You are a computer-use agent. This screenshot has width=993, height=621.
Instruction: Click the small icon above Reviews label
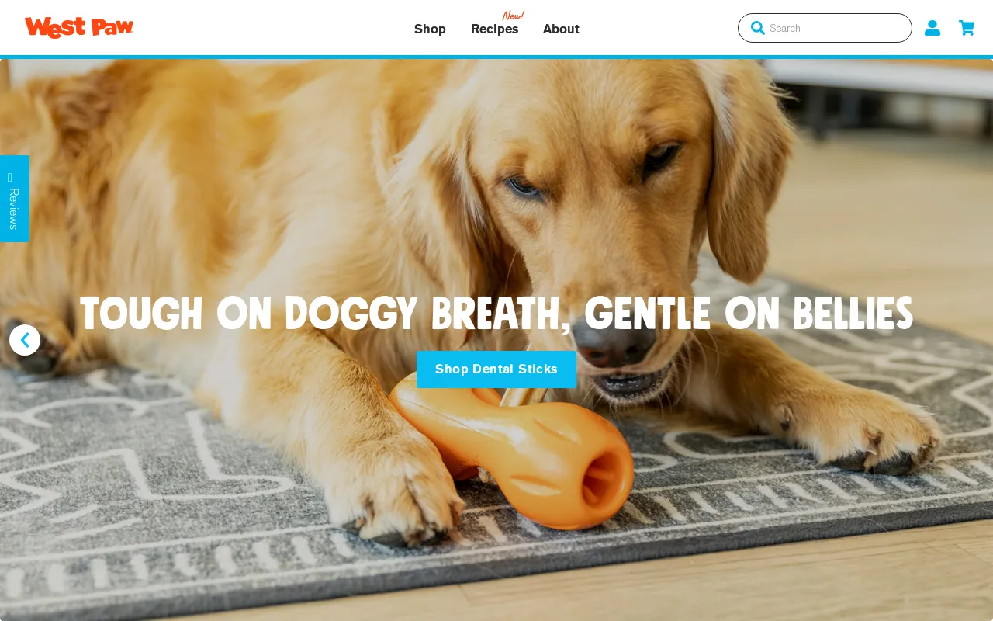pyautogui.click(x=10, y=178)
